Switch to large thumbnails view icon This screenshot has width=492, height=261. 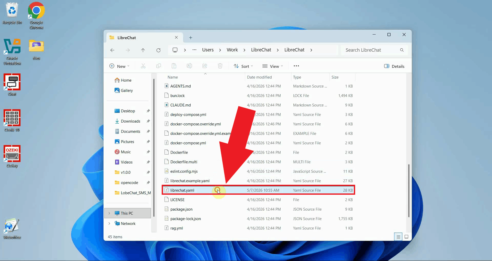[x=406, y=237]
